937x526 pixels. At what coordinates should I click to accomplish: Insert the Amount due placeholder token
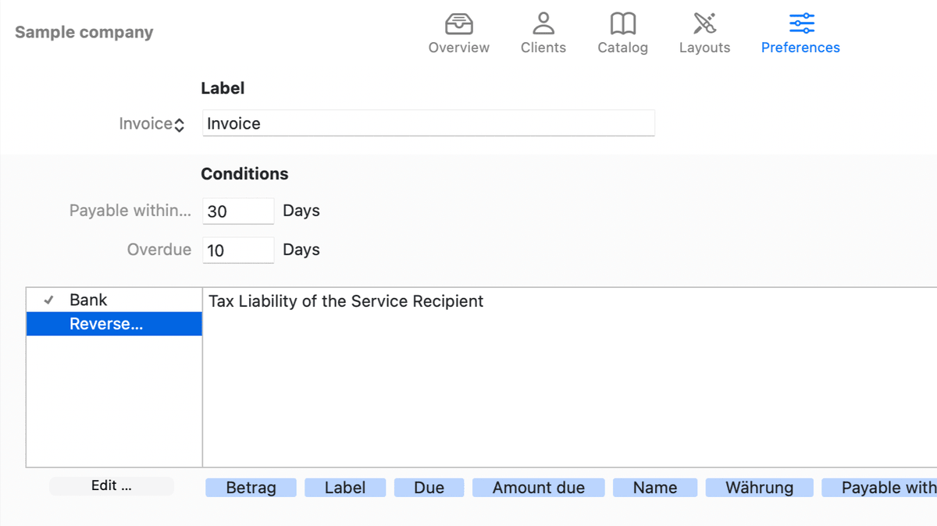pyautogui.click(x=538, y=488)
